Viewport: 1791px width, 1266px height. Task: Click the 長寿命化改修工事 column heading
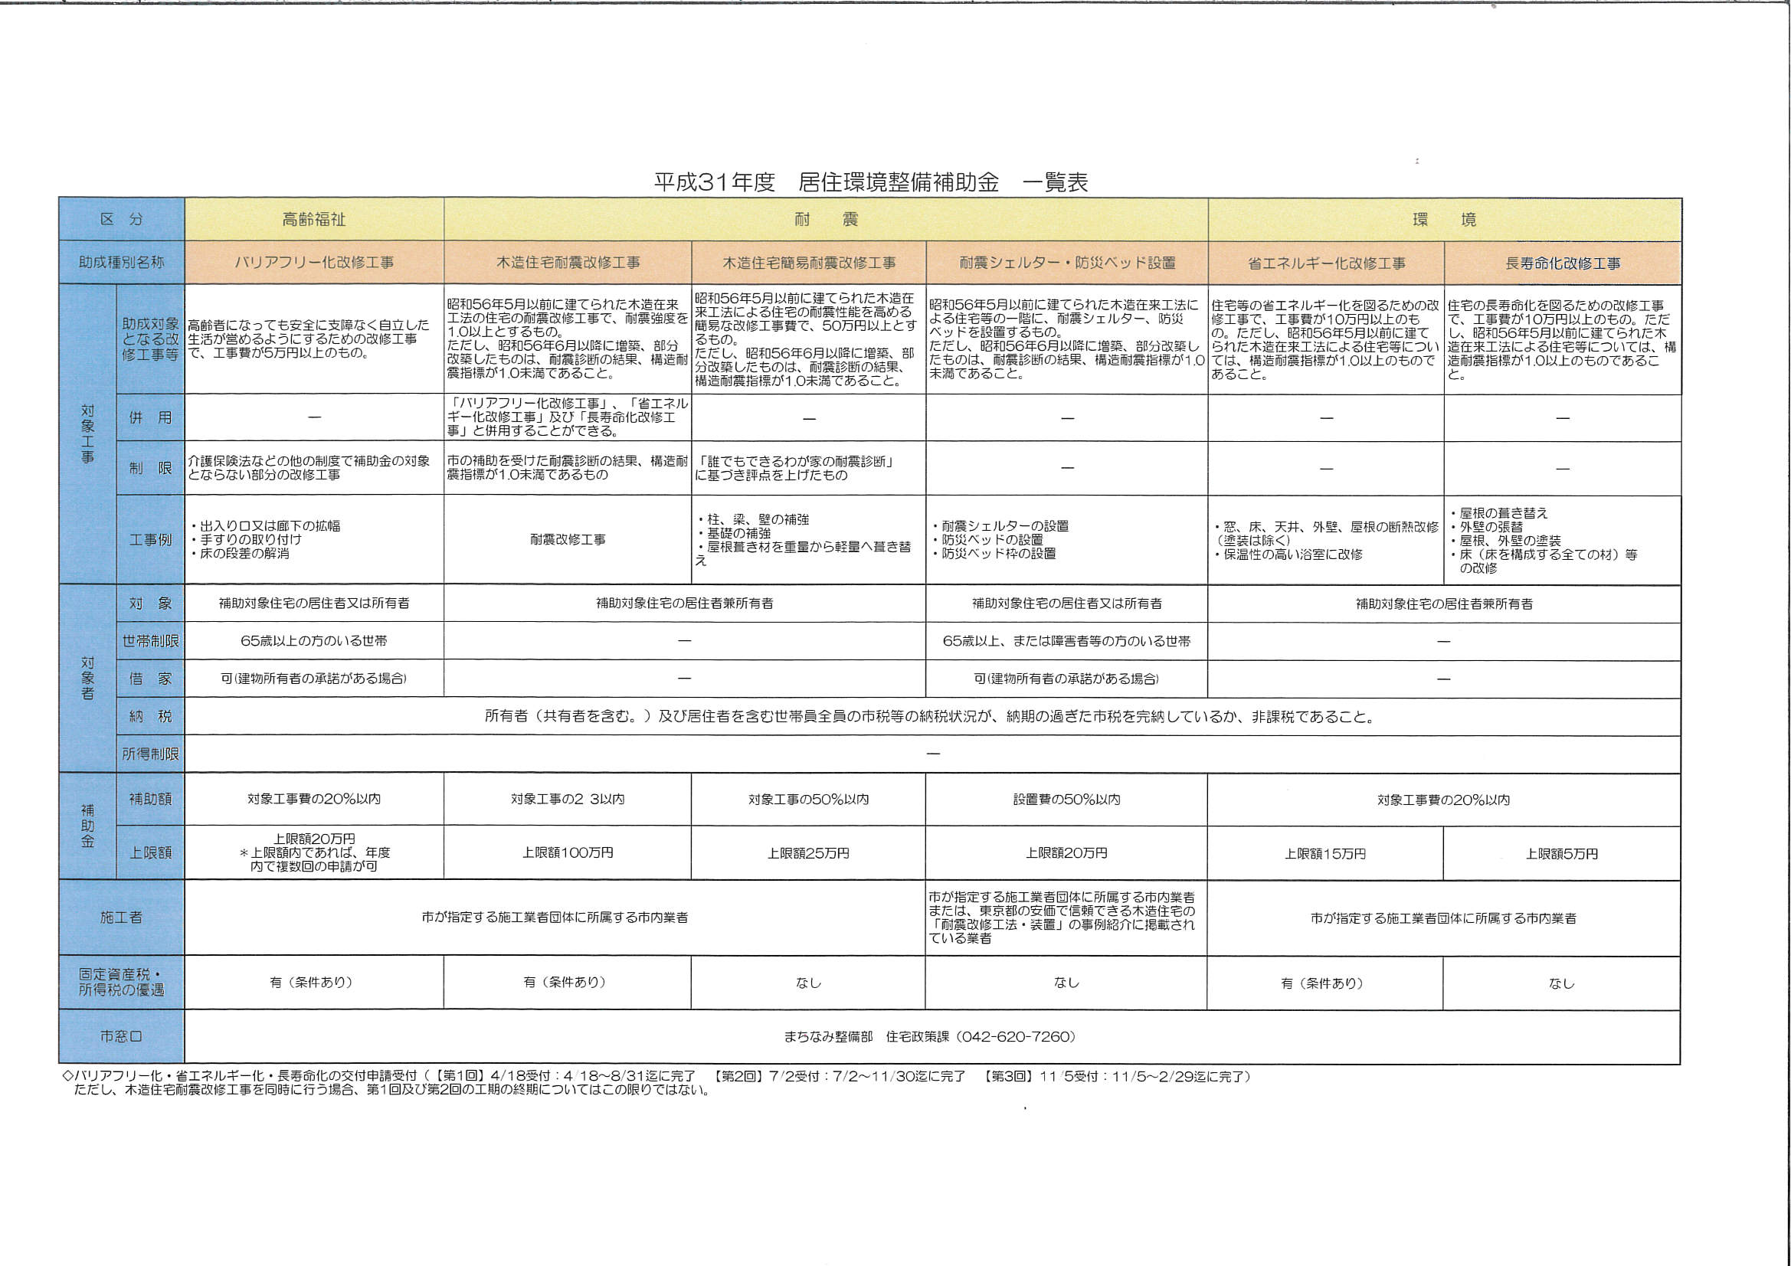click(1562, 263)
